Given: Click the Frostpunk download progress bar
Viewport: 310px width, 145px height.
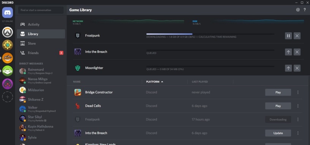Looking at the screenshot, I should pos(210,34).
